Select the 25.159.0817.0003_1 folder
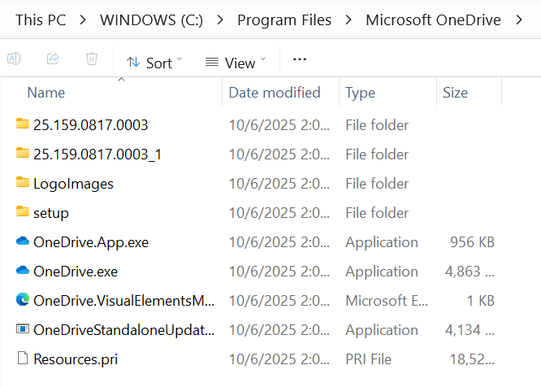The width and height of the screenshot is (541, 387). (97, 154)
